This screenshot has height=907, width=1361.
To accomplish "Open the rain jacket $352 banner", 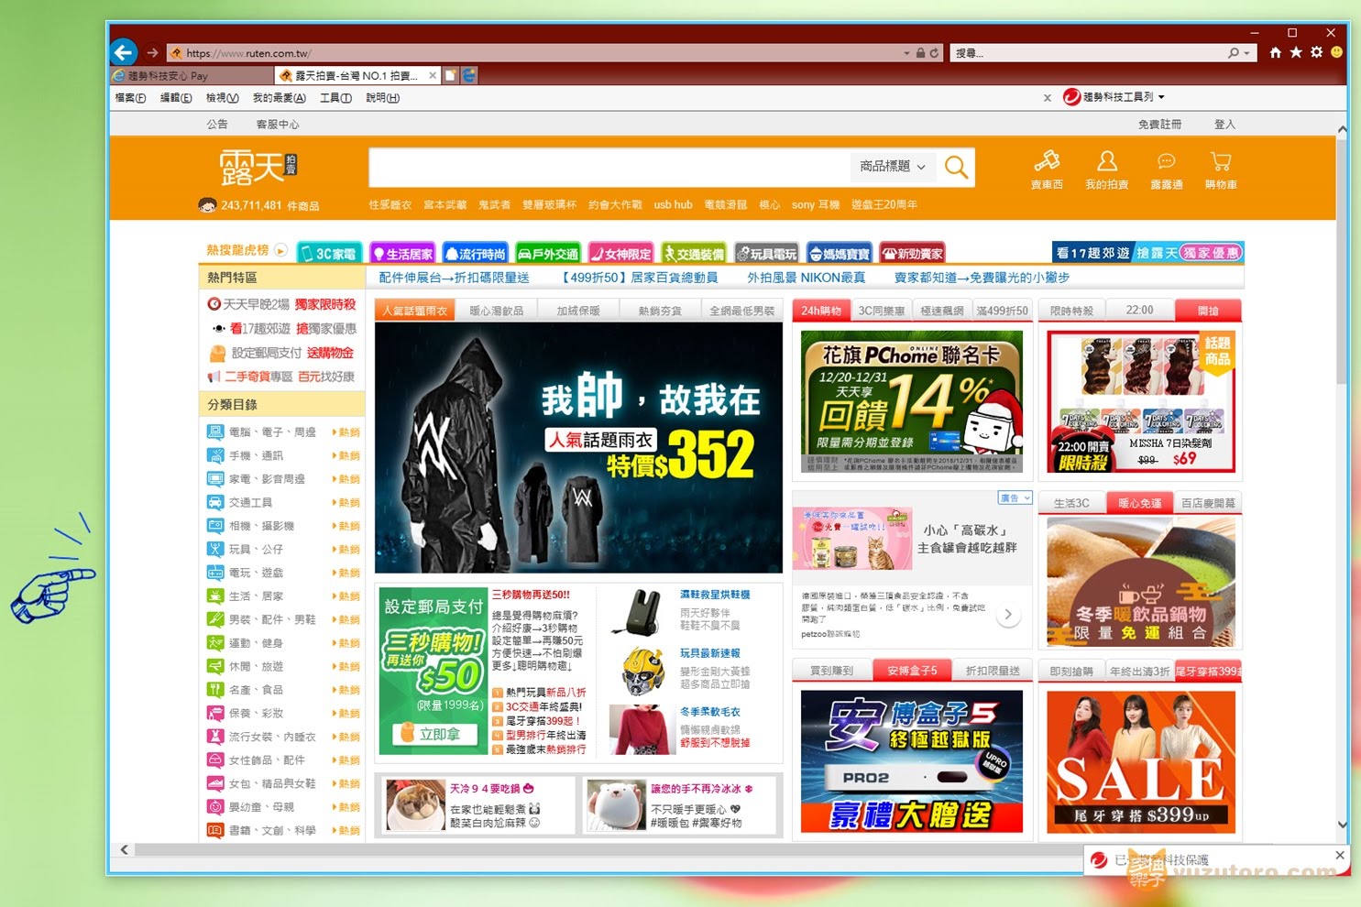I will (578, 448).
